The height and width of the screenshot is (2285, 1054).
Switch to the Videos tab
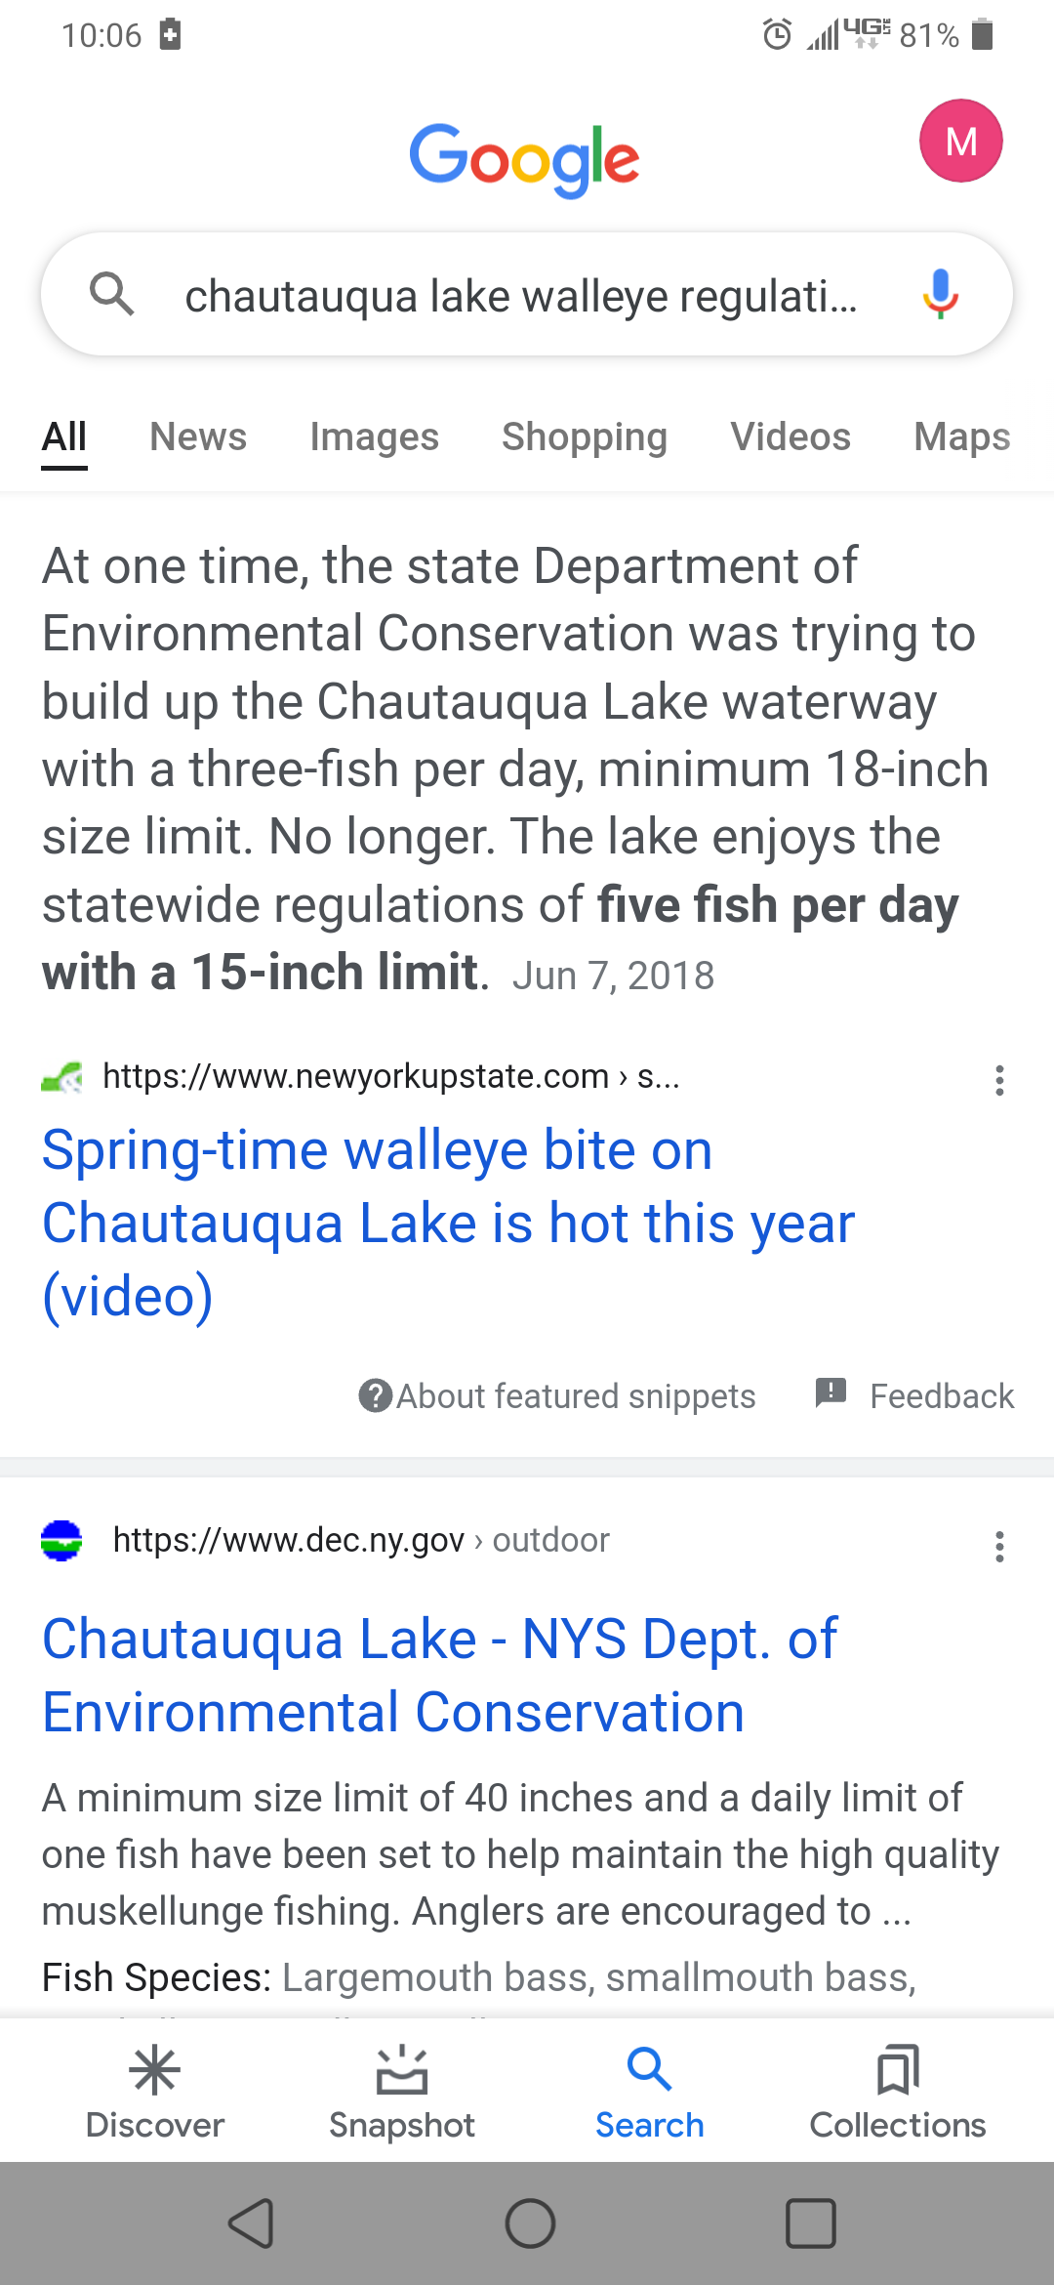(790, 436)
